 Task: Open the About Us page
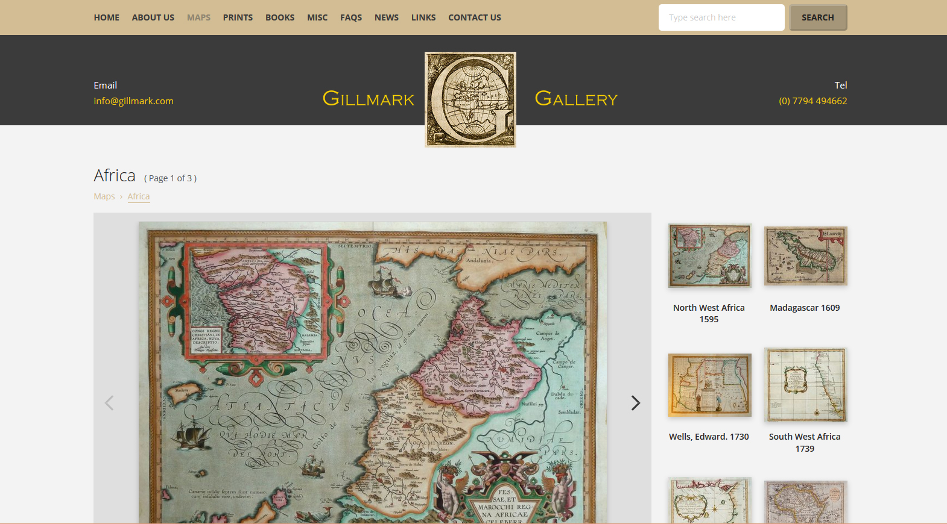[x=153, y=17]
